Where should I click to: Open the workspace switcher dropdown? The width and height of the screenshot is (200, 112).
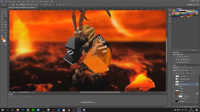192,5
